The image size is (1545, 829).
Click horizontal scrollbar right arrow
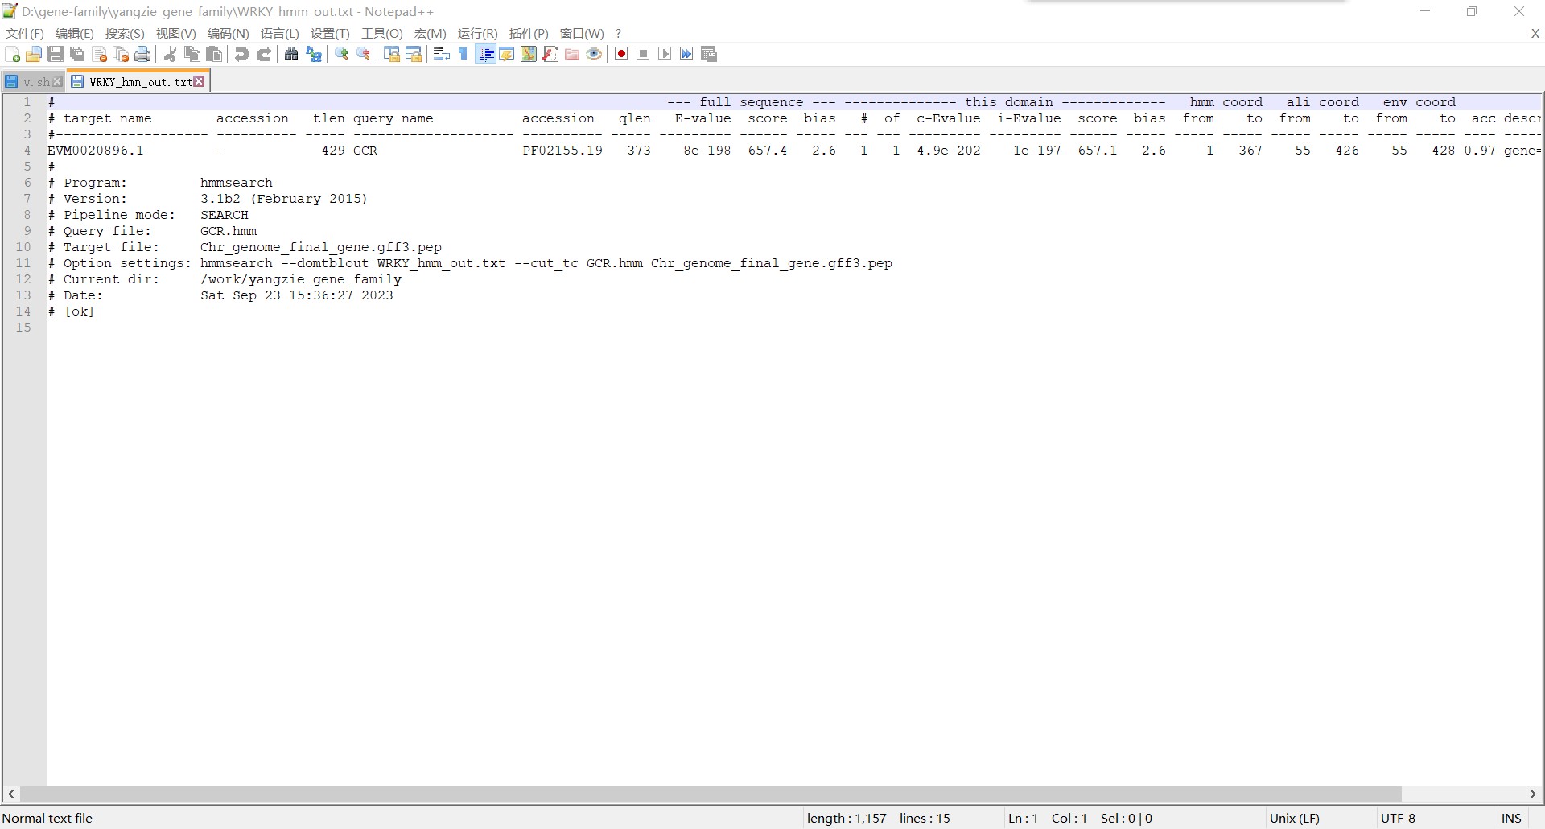click(1533, 794)
